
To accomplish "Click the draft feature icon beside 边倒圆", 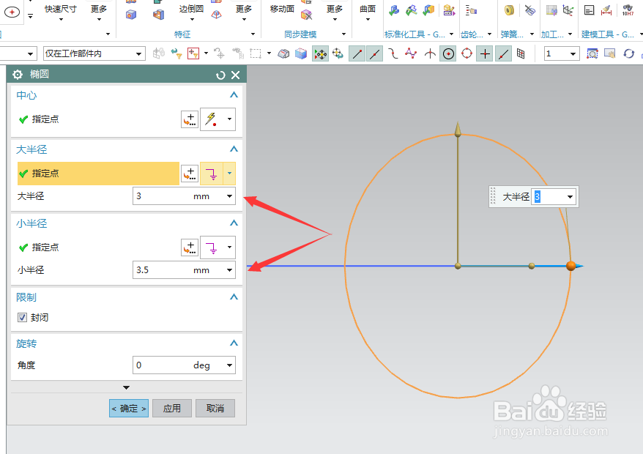I will click(x=217, y=15).
